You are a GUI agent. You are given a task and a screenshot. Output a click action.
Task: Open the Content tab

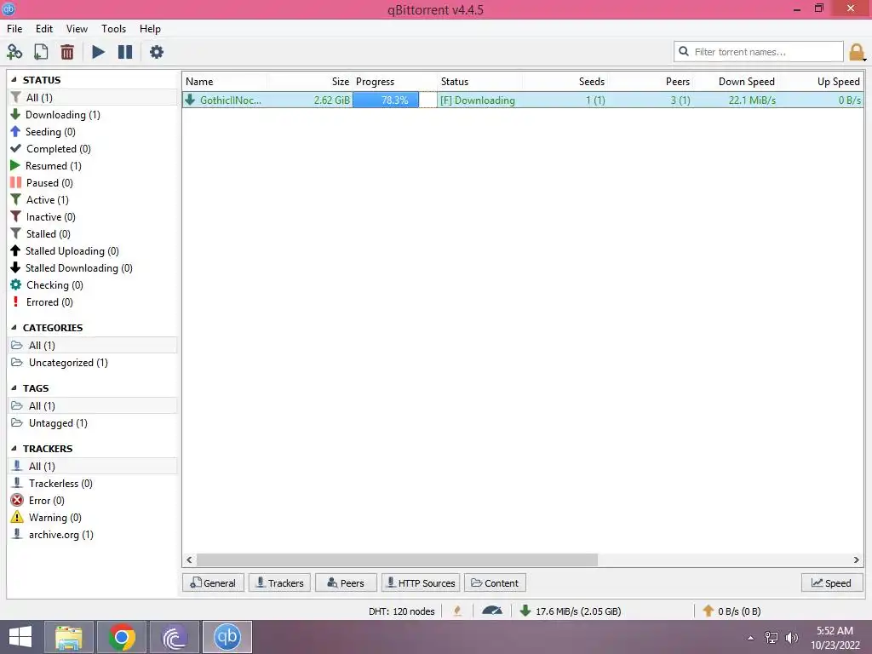[x=495, y=582]
